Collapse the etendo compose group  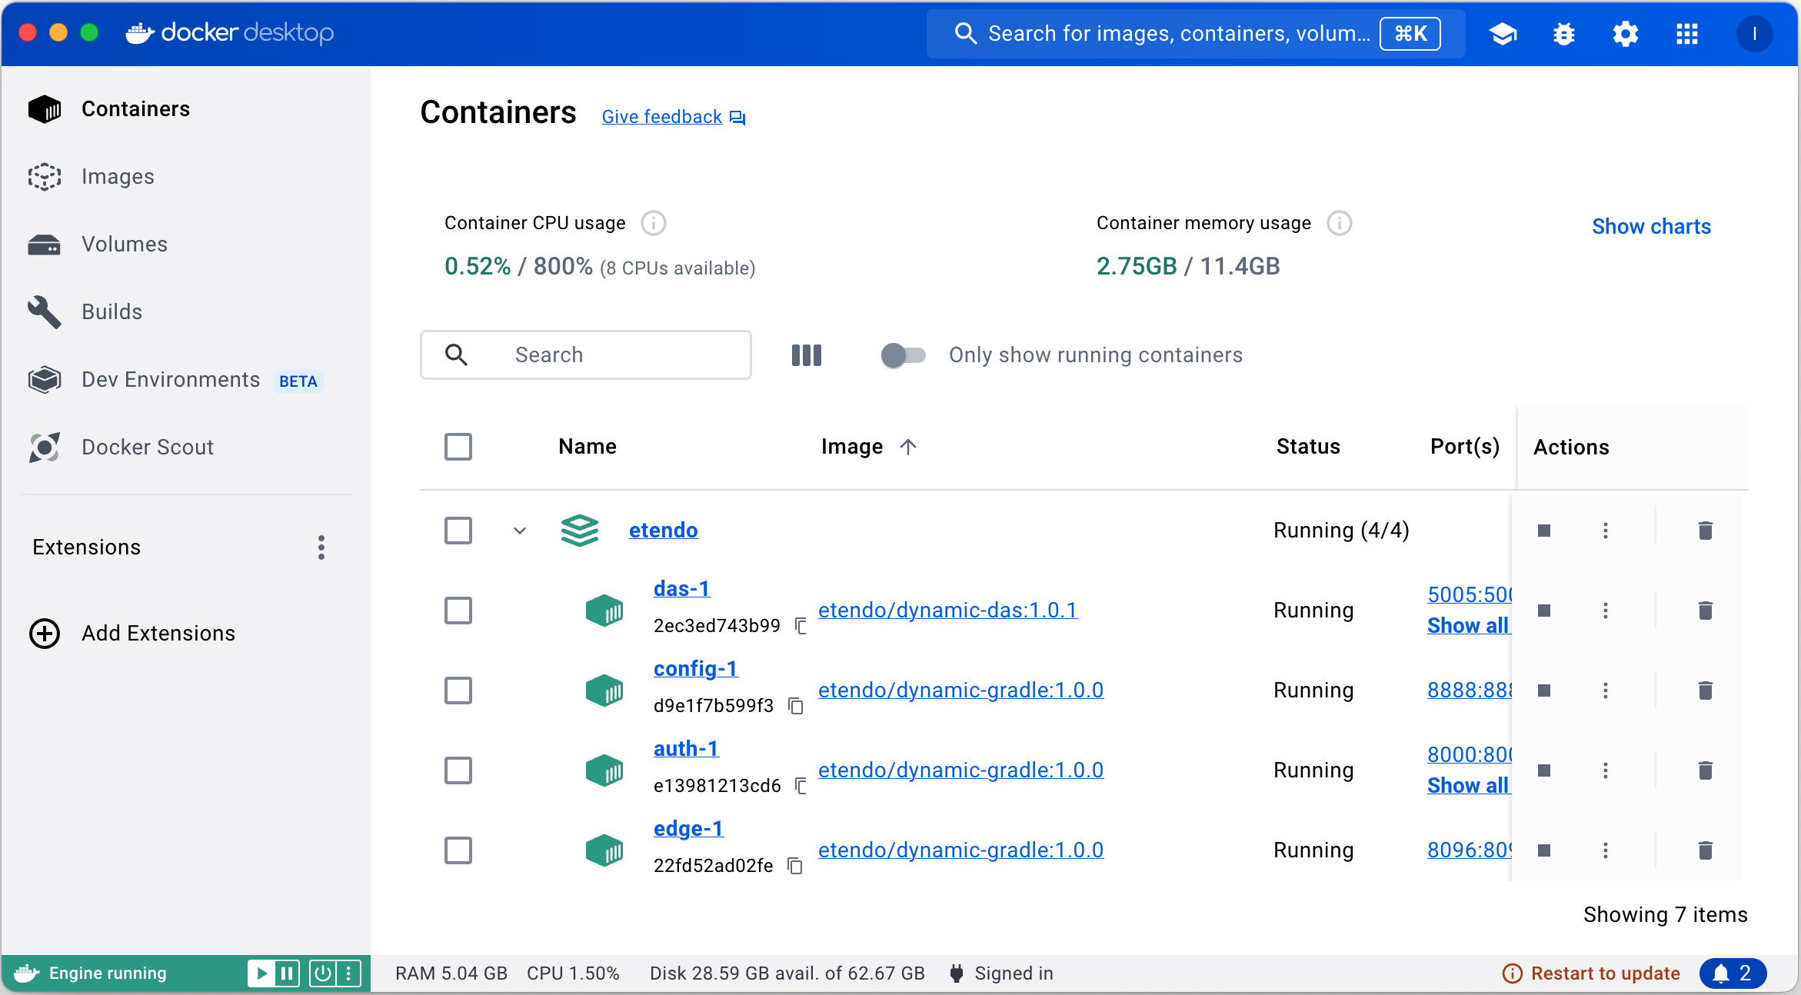click(520, 531)
